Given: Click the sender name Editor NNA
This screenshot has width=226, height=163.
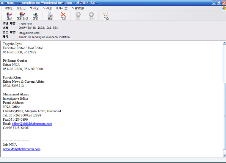Looking at the screenshot, I should [25, 24].
